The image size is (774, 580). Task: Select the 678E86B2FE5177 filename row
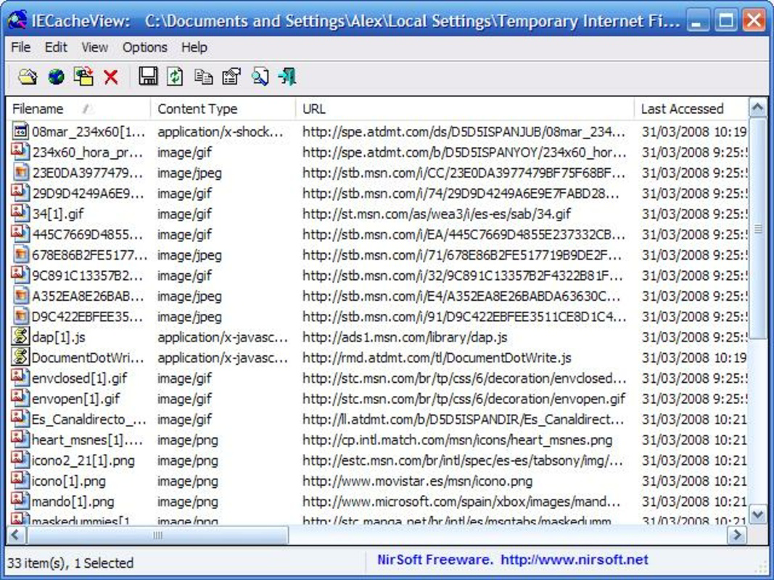89,255
